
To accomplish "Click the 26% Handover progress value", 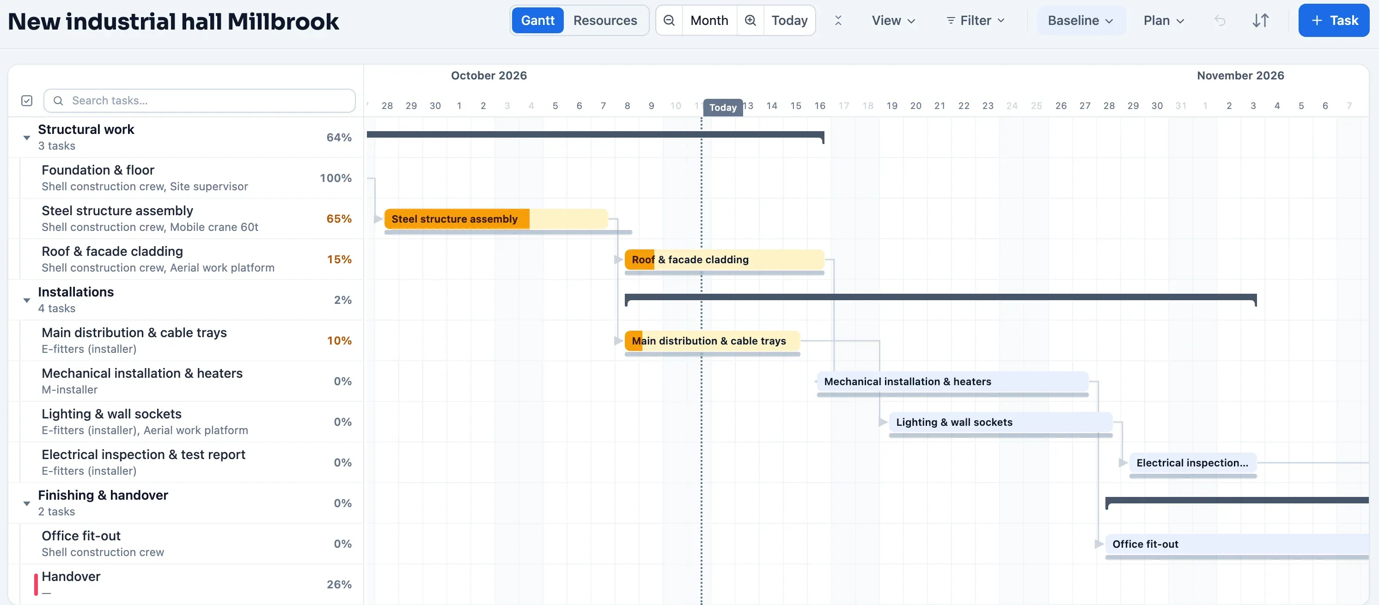I will click(339, 585).
